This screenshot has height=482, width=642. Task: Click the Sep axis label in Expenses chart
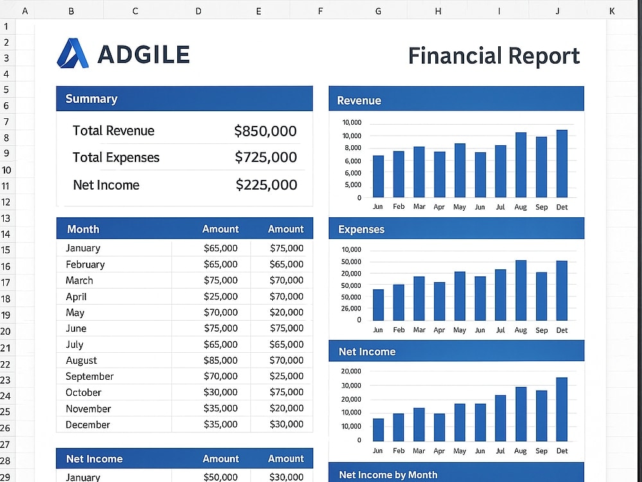541,330
